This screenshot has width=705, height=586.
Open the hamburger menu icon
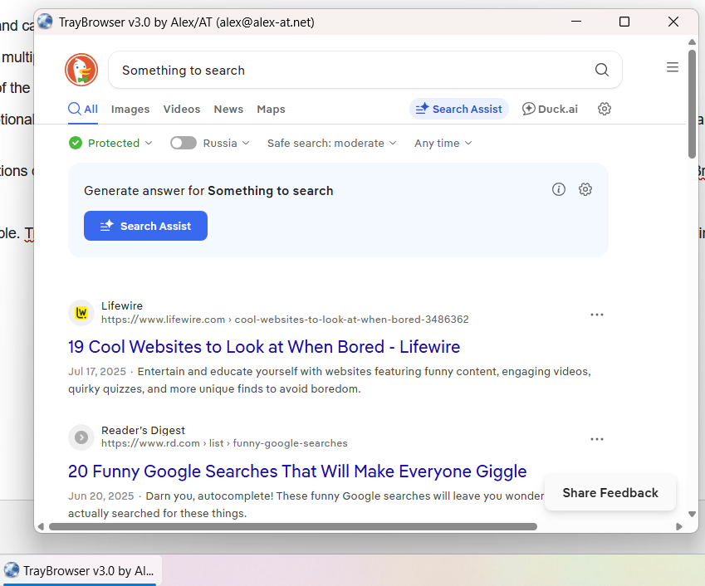(672, 68)
